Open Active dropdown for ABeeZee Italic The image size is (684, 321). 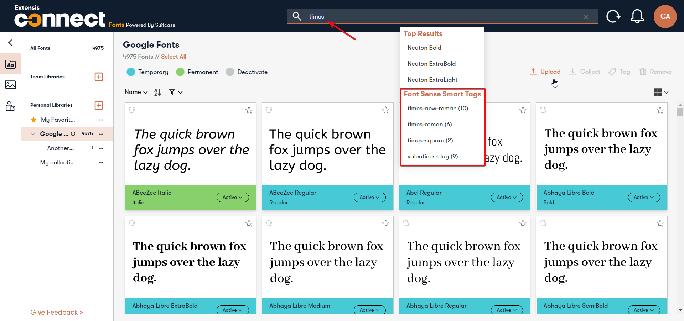pos(233,197)
